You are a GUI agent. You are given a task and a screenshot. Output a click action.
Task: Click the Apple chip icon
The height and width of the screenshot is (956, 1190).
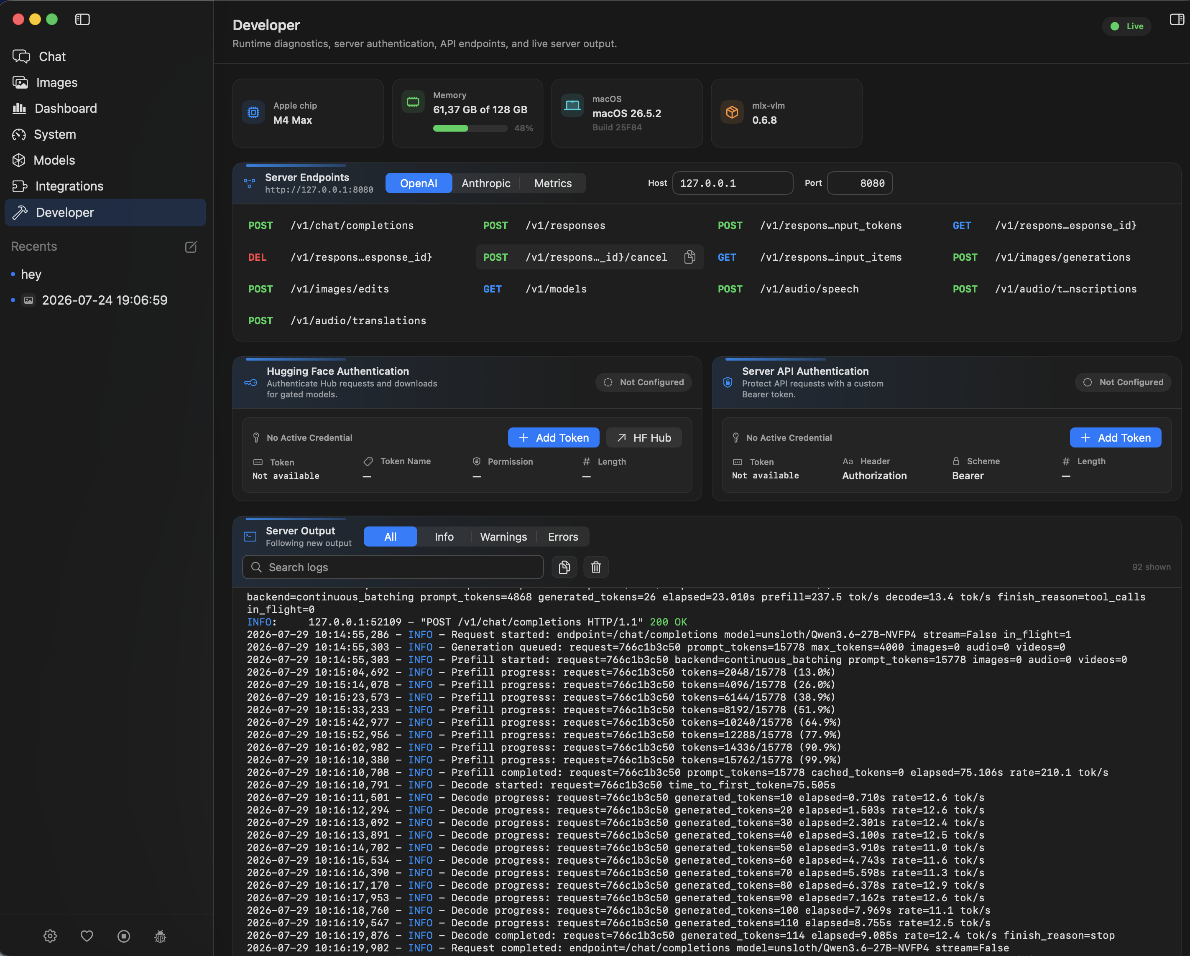click(x=253, y=112)
